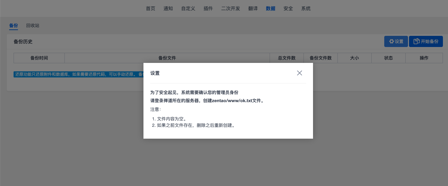Open the 安全 menu
Image resolution: width=448 pixels, height=186 pixels.
point(288,8)
